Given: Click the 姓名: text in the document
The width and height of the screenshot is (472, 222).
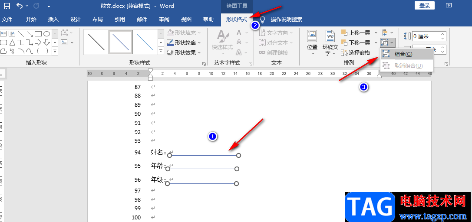Looking at the screenshot, I should pyautogui.click(x=158, y=152).
